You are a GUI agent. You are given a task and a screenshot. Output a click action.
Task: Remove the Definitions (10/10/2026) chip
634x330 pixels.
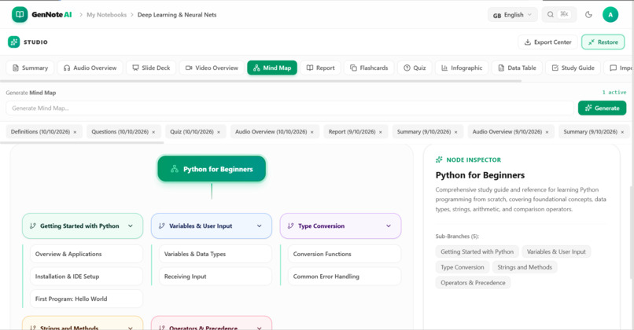(x=75, y=132)
